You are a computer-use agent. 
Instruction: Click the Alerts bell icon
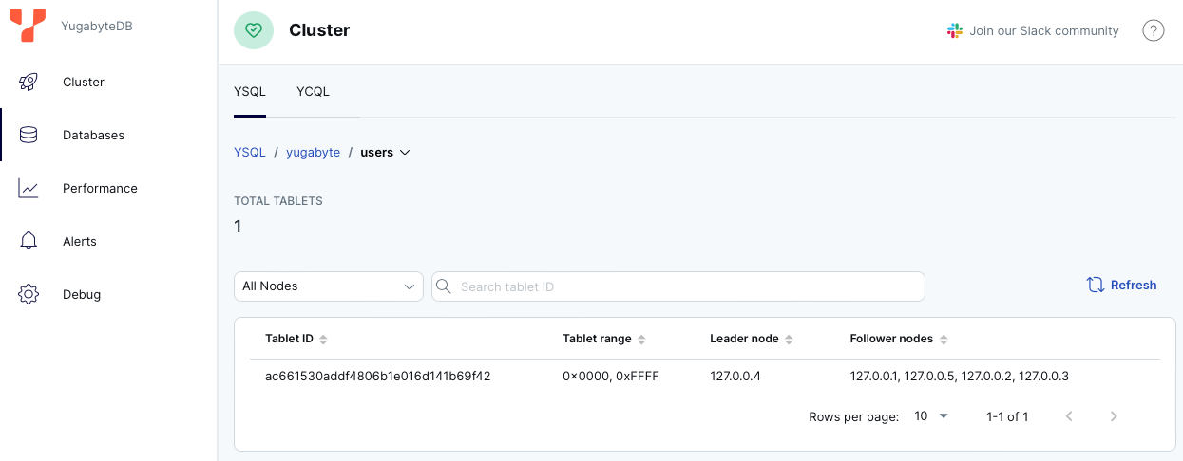(x=29, y=242)
